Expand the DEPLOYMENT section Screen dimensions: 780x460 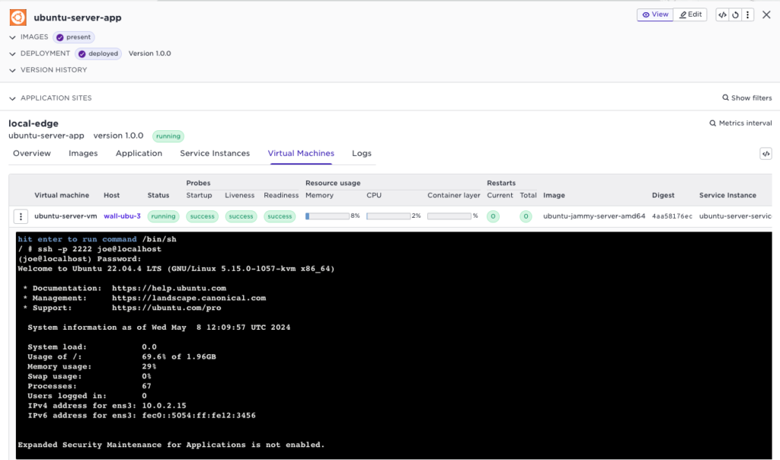click(x=12, y=53)
